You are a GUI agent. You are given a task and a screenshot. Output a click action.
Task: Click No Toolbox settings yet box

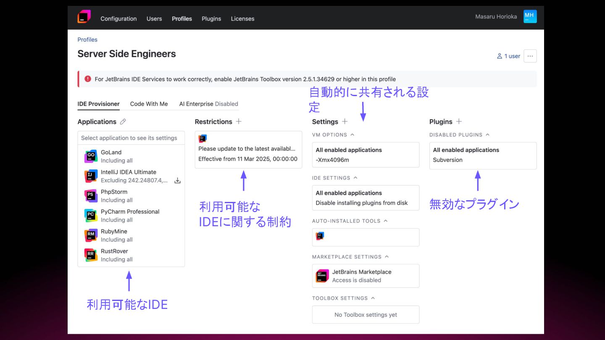coord(366,315)
